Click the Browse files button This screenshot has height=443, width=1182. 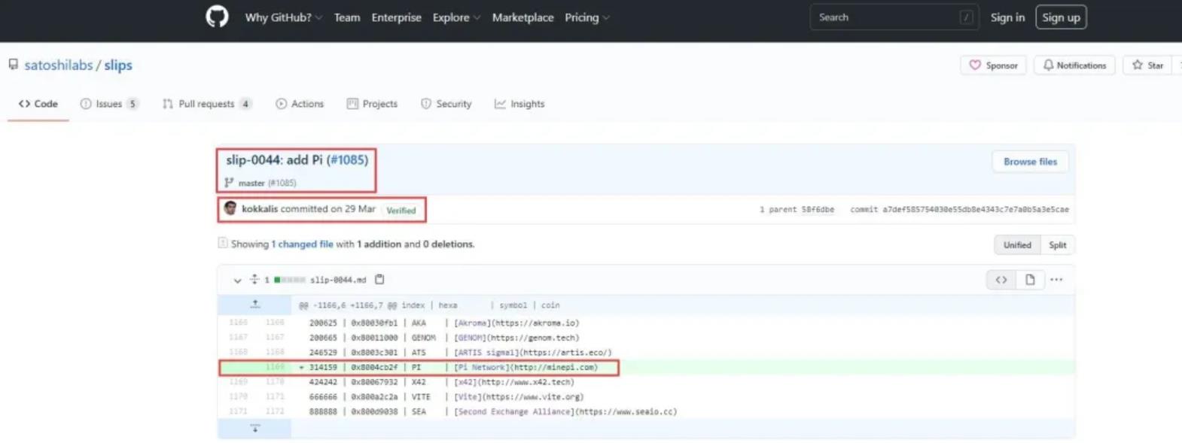tap(1030, 162)
